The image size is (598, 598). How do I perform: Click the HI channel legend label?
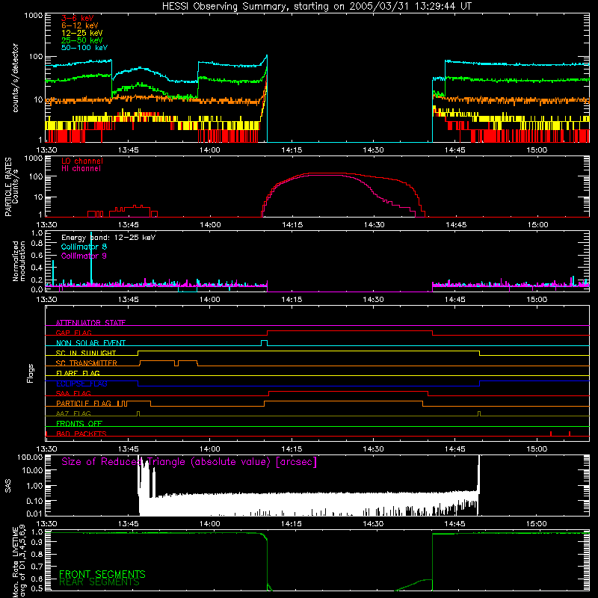pos(81,169)
